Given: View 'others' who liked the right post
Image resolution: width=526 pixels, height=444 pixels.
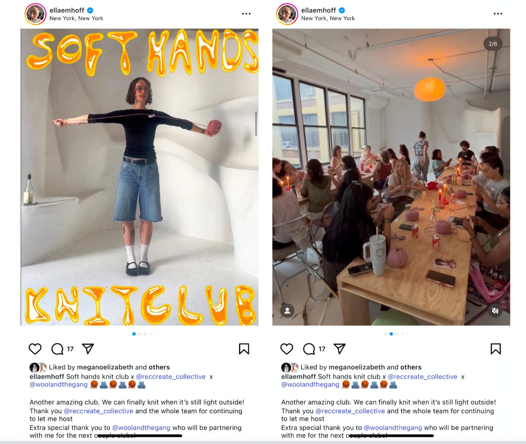Looking at the screenshot, I should 411,367.
